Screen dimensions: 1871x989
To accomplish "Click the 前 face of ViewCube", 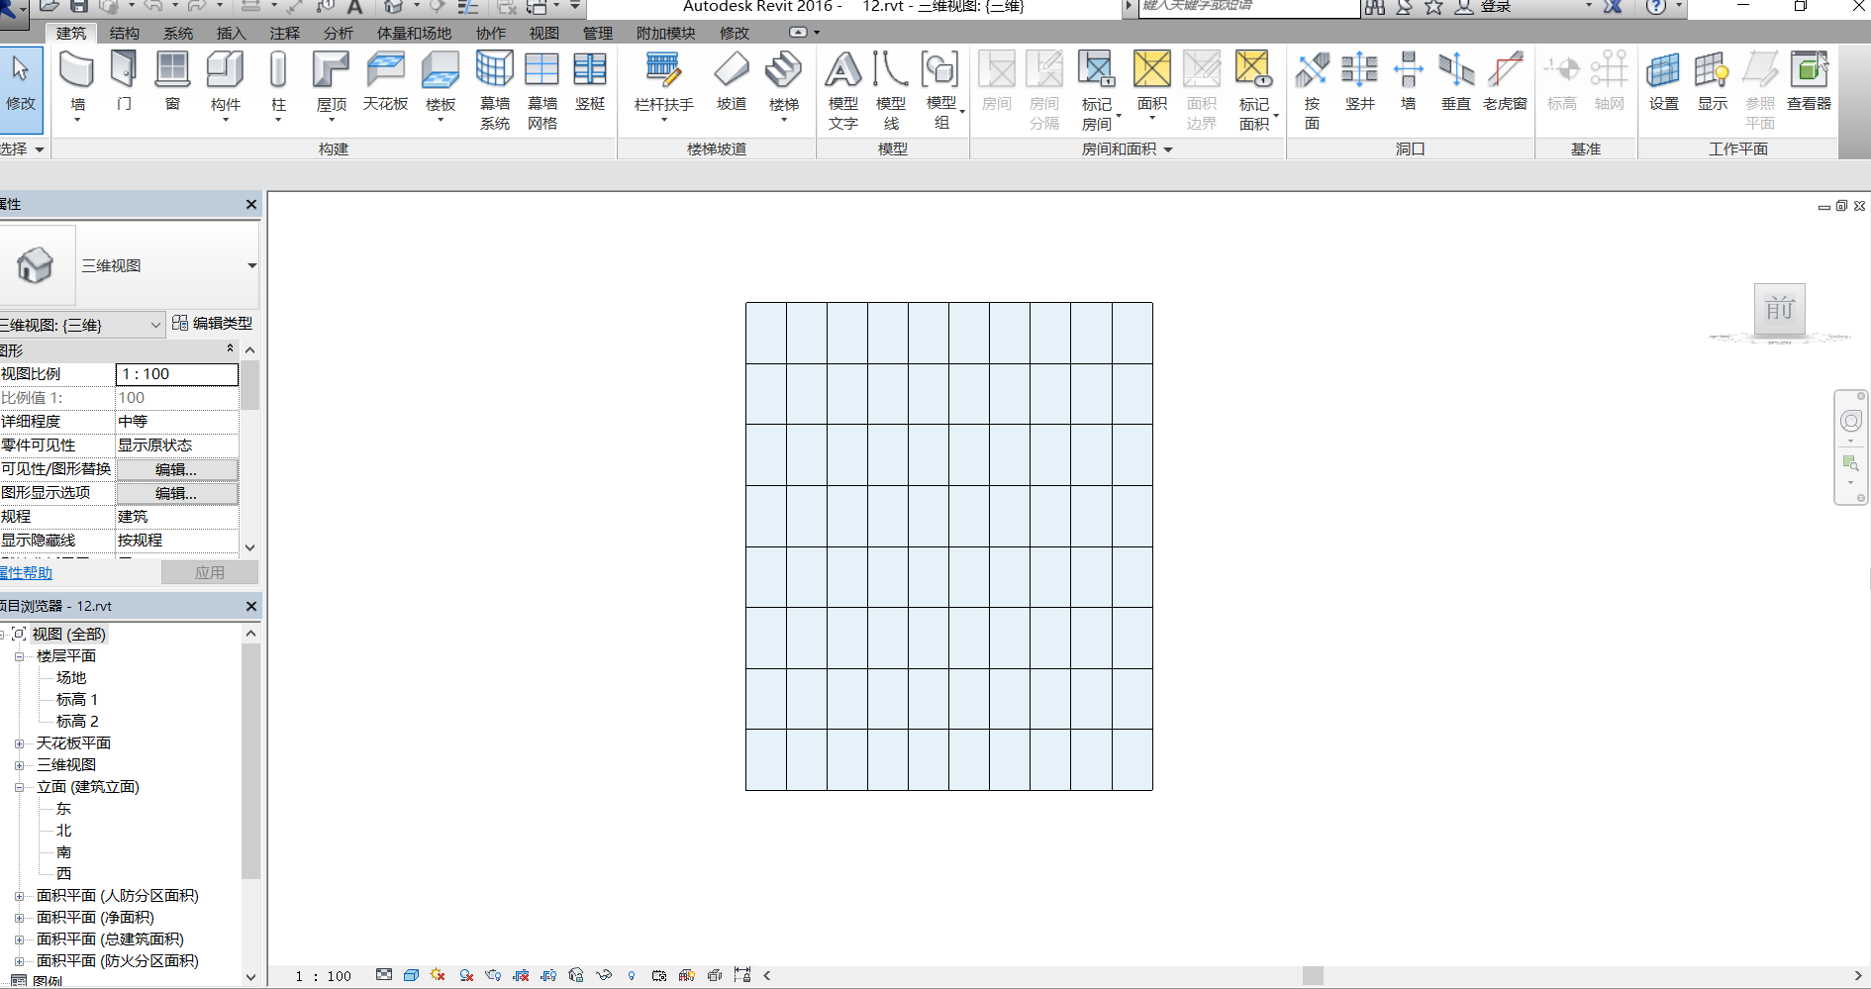I will pos(1779,309).
